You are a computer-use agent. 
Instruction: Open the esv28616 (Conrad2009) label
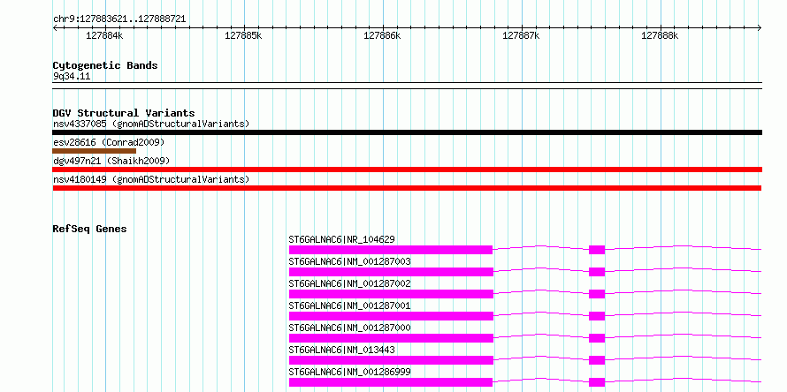[x=109, y=142]
